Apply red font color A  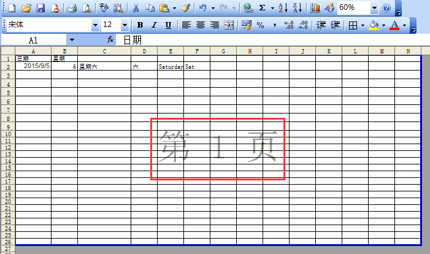click(x=394, y=25)
